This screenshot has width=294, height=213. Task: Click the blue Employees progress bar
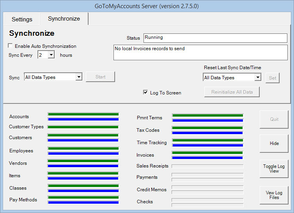83,154
